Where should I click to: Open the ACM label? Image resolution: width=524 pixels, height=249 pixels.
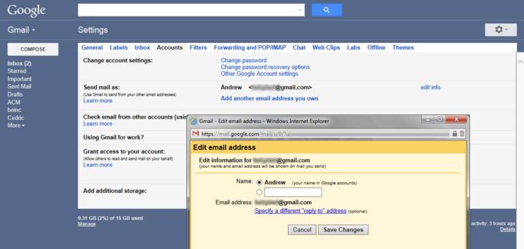14,102
